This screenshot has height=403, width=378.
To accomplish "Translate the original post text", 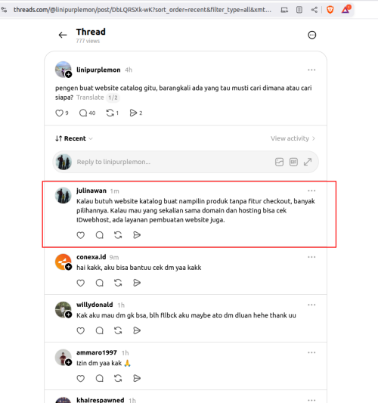I will click(90, 98).
